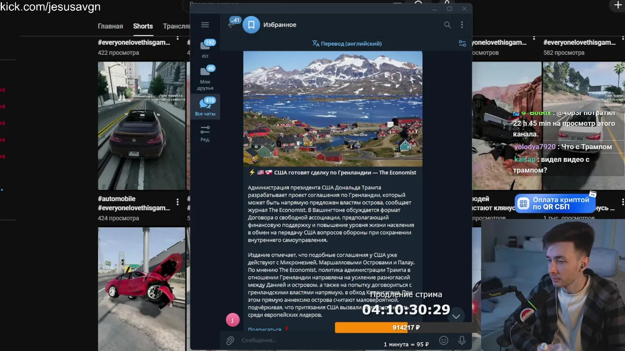
Task: Click the #automobile hashtag title
Action: pos(117,199)
